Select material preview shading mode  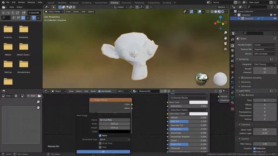coord(219,12)
